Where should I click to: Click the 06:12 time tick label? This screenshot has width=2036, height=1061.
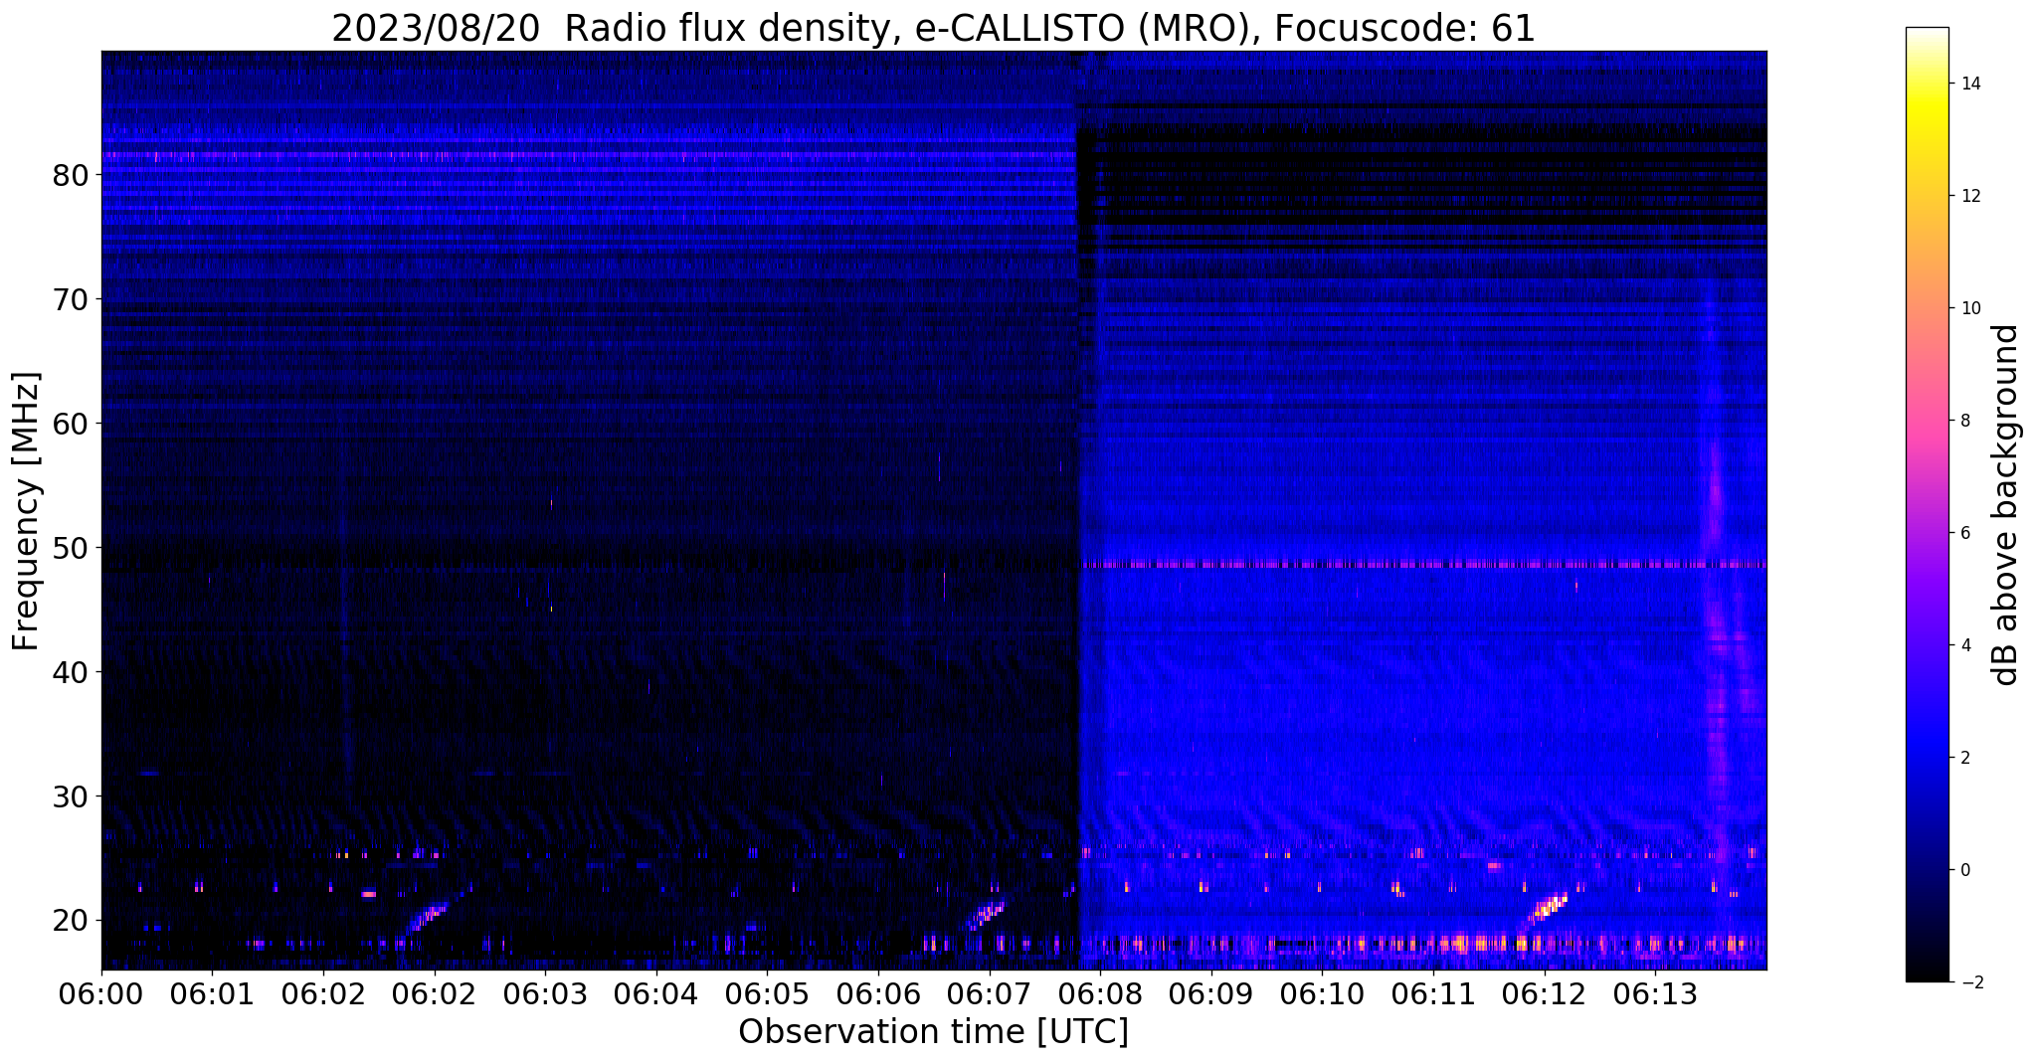pos(1544,994)
